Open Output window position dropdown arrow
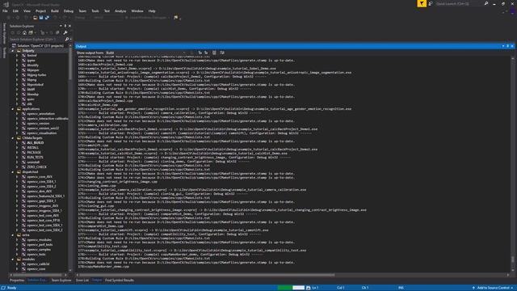This screenshot has width=517, height=291. click(503, 46)
